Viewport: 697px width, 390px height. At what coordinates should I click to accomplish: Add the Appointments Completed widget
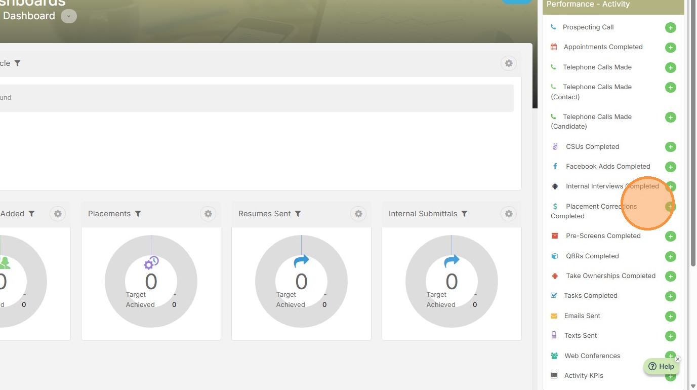670,48
